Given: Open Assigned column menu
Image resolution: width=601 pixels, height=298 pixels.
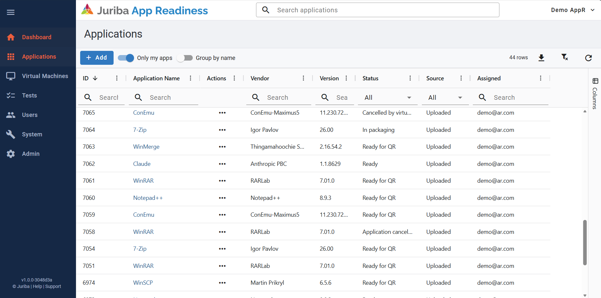Looking at the screenshot, I should point(541,78).
